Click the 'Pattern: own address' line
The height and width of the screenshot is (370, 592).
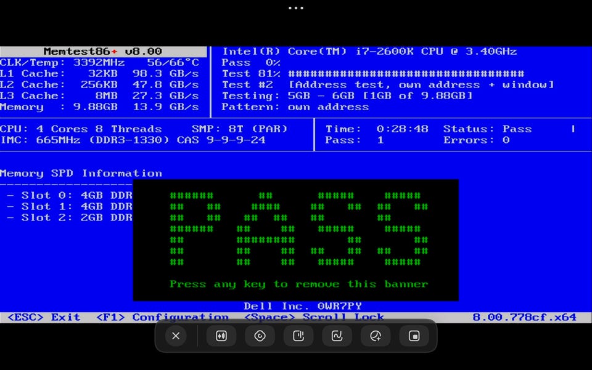(x=295, y=107)
